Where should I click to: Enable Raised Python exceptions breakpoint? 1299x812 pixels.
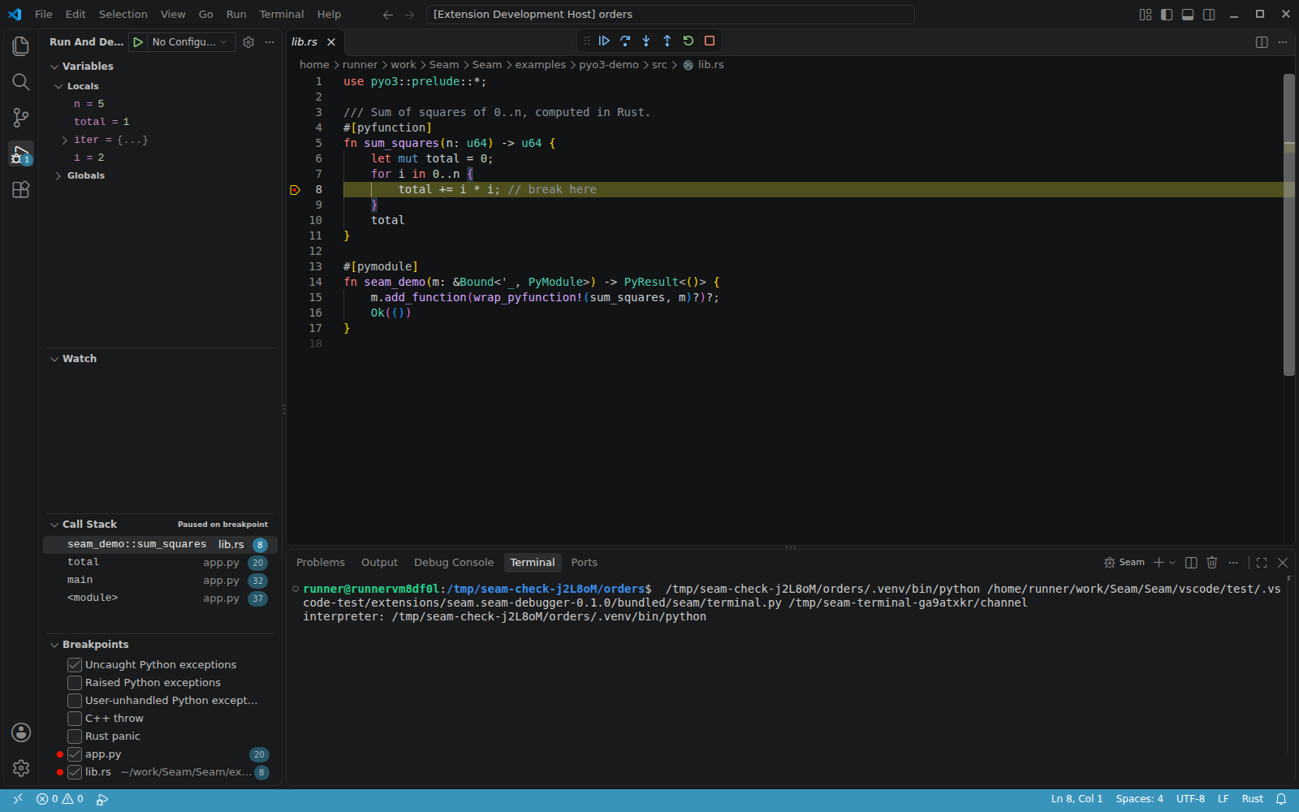pyautogui.click(x=75, y=683)
